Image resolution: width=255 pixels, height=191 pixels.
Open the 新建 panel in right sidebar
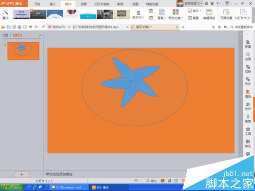coord(248,44)
